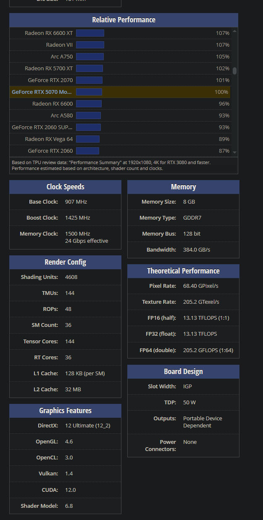
Task: Select highlighted GeForce RTX 5070 Mobile row
Action: 42,92
